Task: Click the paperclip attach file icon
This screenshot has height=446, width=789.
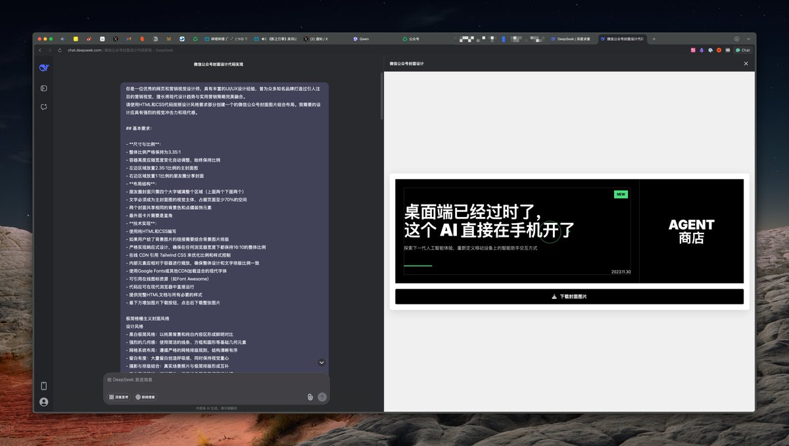Action: pyautogui.click(x=310, y=397)
